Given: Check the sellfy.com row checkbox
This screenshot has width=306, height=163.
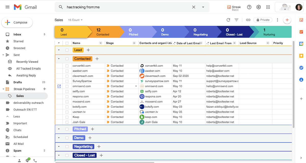Looking at the screenshot, I should pos(67,91).
